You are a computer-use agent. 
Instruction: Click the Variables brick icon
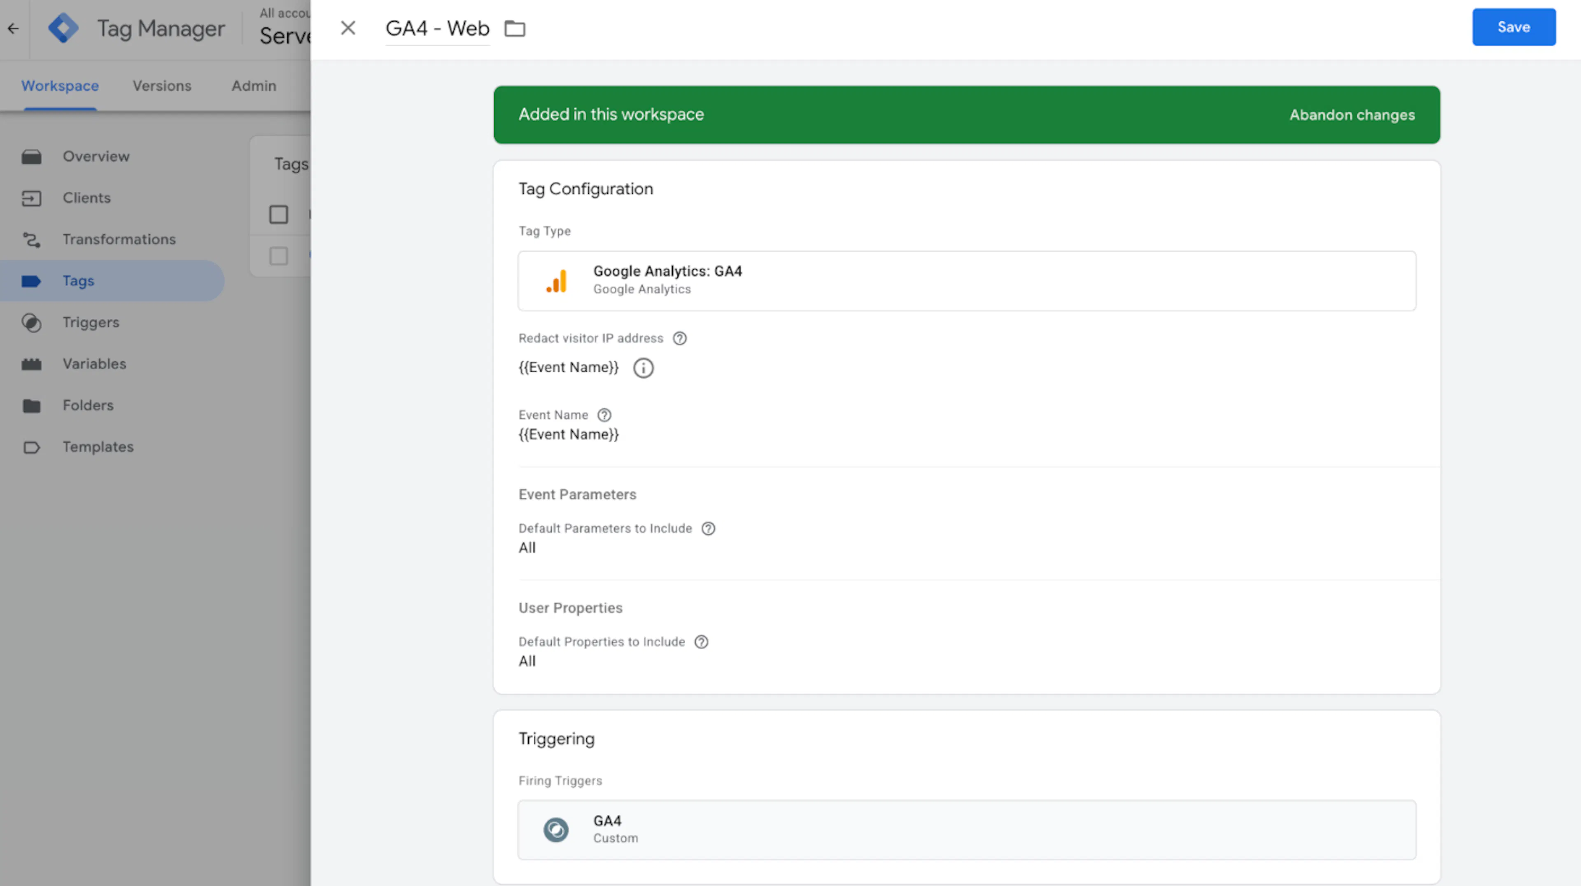(31, 364)
